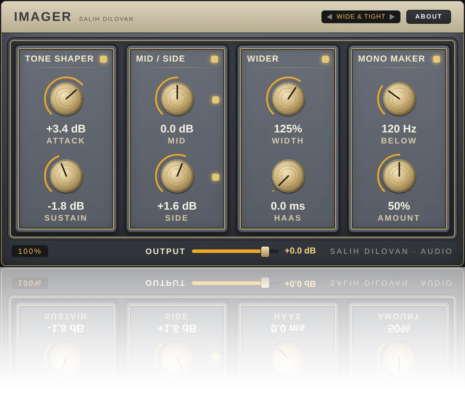
Task: Click the Mono Maker Amount knob
Action: tap(399, 176)
